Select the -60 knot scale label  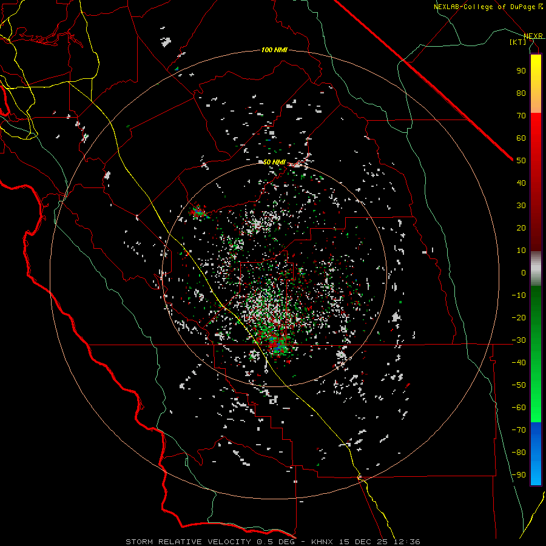(x=519, y=408)
